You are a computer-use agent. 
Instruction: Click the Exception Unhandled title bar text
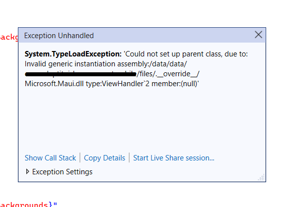[59, 36]
